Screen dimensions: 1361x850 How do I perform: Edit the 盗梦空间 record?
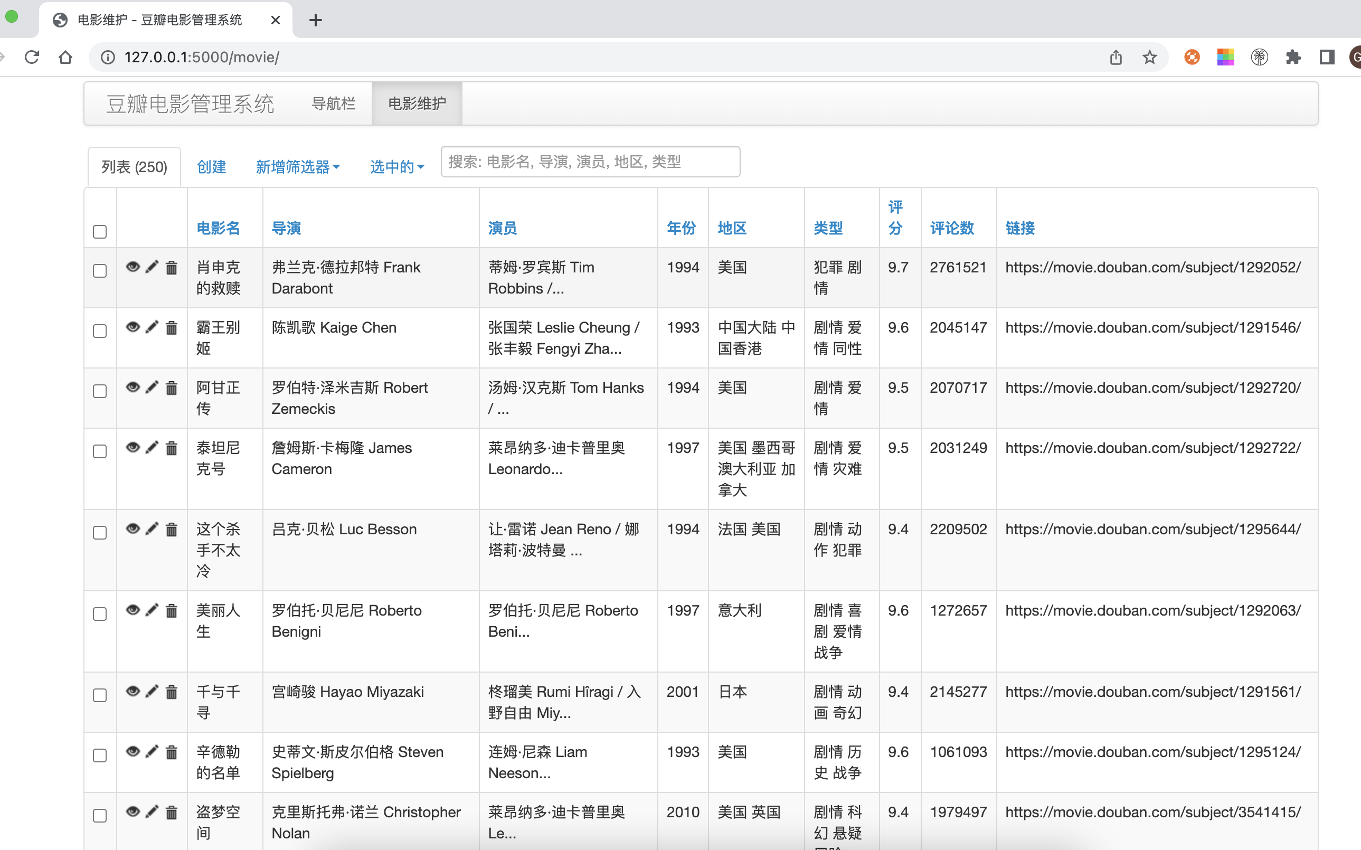[152, 812]
